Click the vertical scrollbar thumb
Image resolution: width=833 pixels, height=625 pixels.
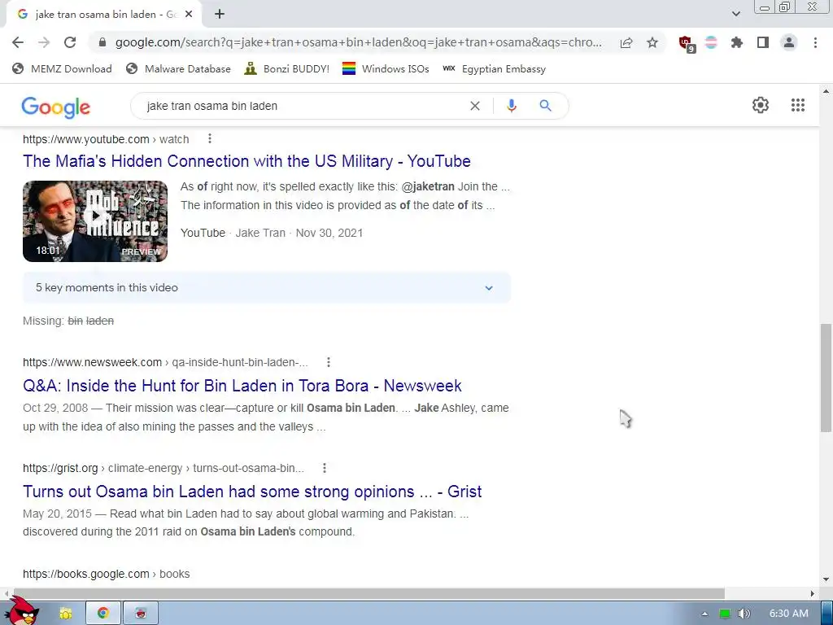pos(826,378)
